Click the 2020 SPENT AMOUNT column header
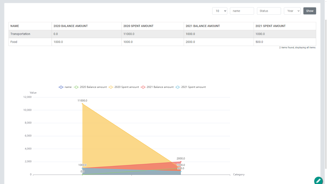Screen dimensions: 327x184 138,26
